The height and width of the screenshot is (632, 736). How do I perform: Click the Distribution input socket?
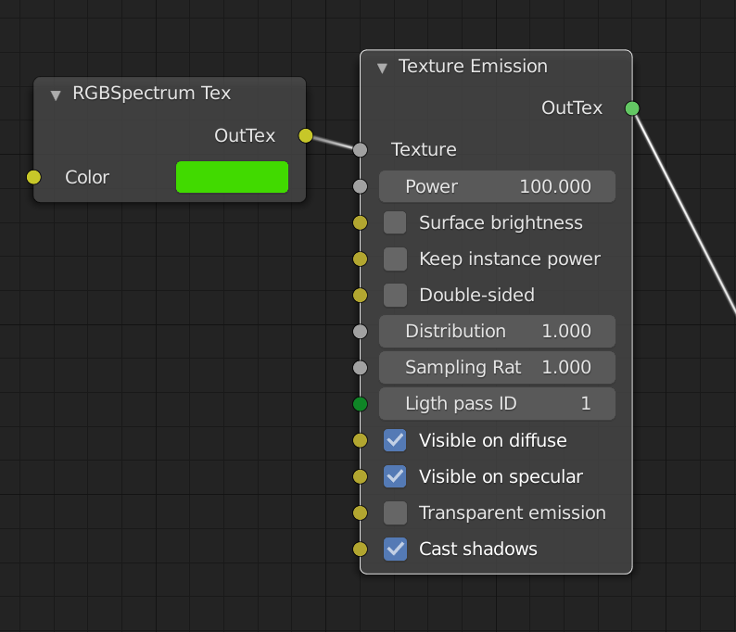tap(361, 331)
